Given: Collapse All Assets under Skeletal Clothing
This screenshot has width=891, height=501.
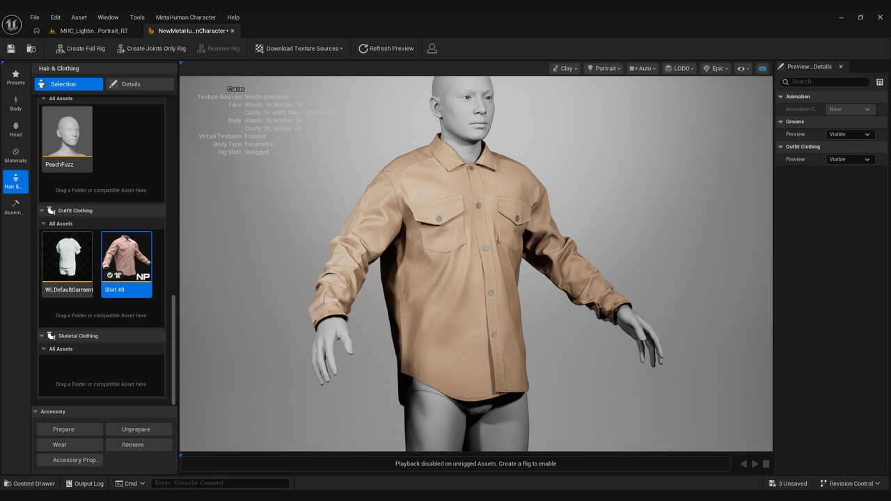Looking at the screenshot, I should 43,349.
